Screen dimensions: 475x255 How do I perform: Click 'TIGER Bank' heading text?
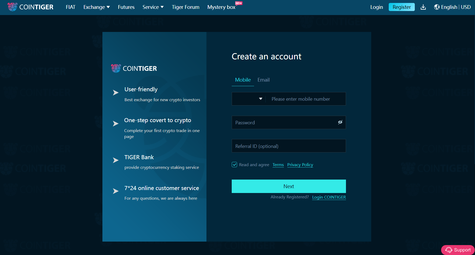pyautogui.click(x=139, y=157)
